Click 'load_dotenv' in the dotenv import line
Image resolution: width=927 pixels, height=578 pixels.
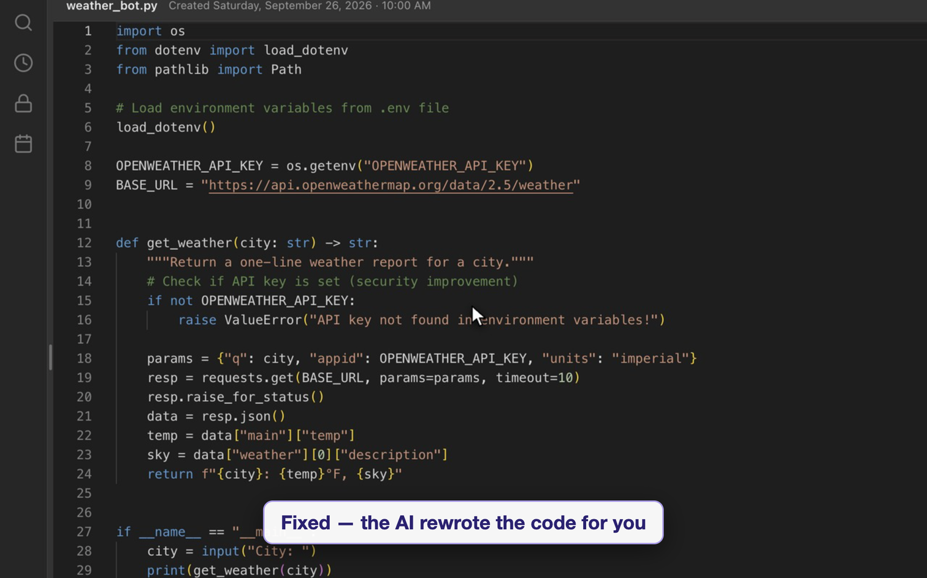click(306, 50)
